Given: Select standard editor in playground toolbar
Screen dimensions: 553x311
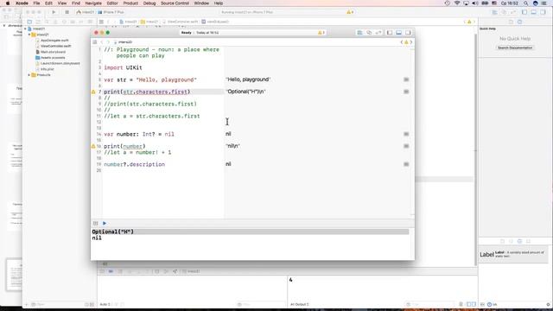Looking at the screenshot, I should (359, 33).
